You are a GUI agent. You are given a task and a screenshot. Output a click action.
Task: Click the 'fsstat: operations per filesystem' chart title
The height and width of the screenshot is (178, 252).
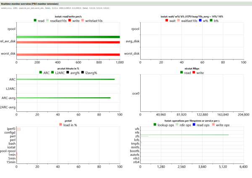point(192,121)
